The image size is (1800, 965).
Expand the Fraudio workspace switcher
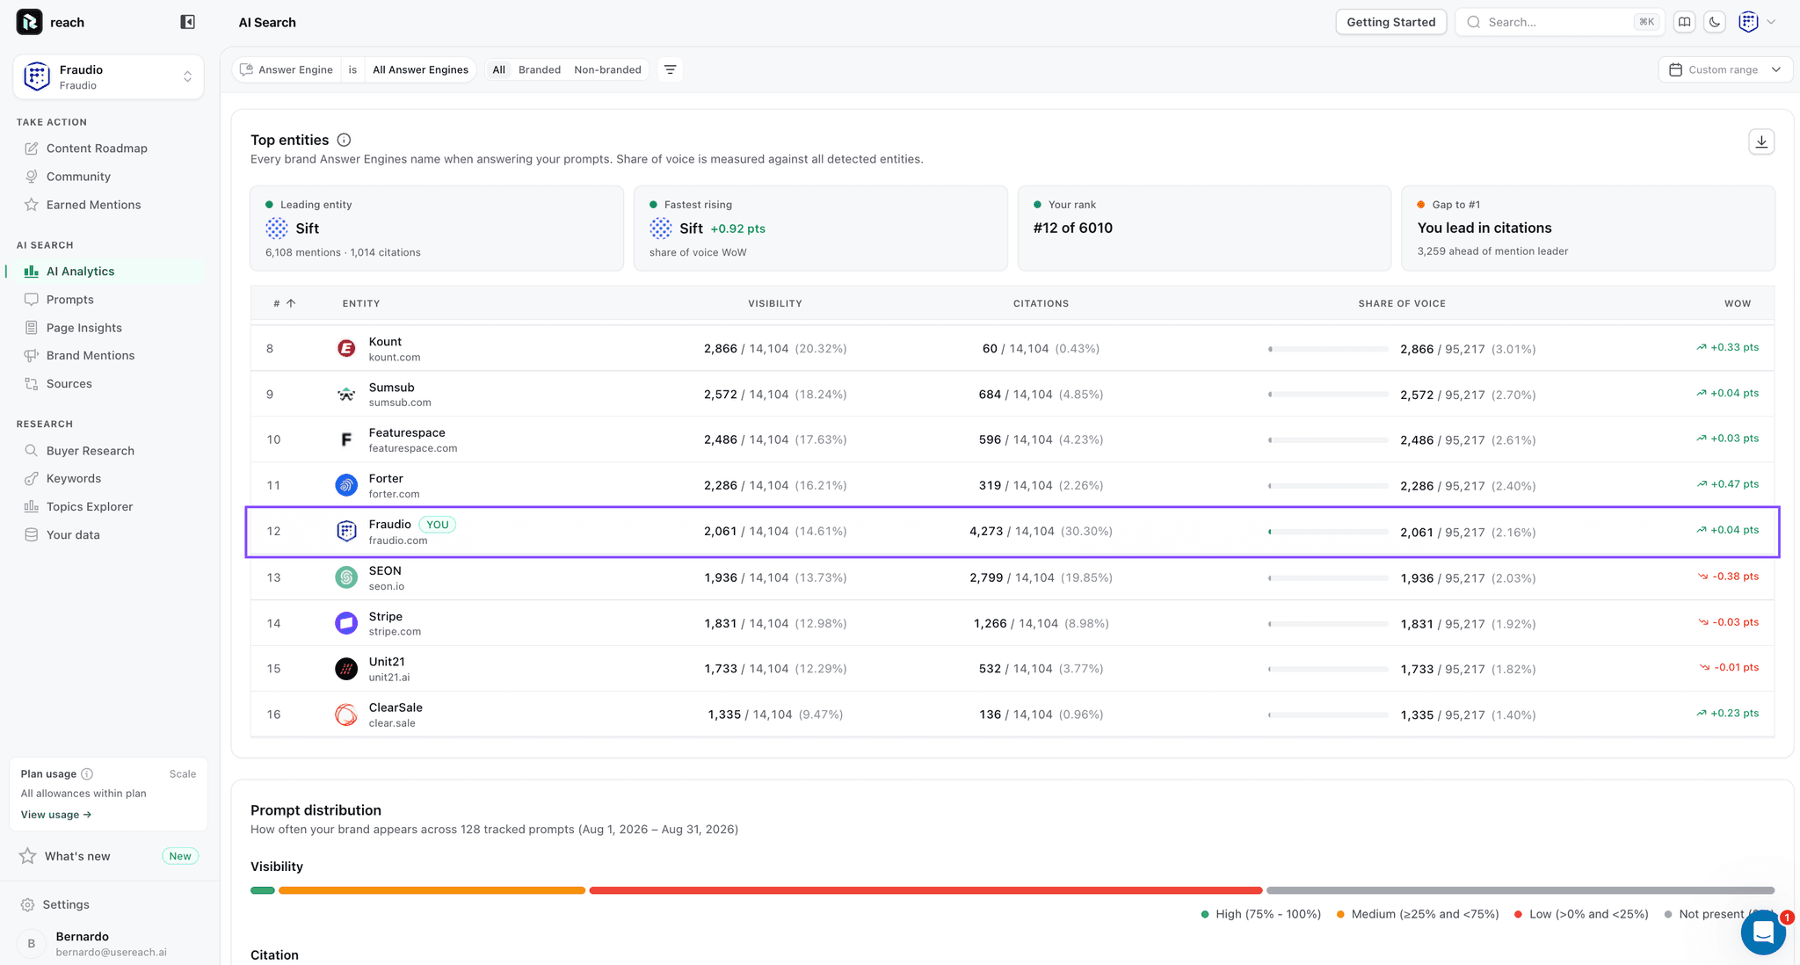point(109,77)
